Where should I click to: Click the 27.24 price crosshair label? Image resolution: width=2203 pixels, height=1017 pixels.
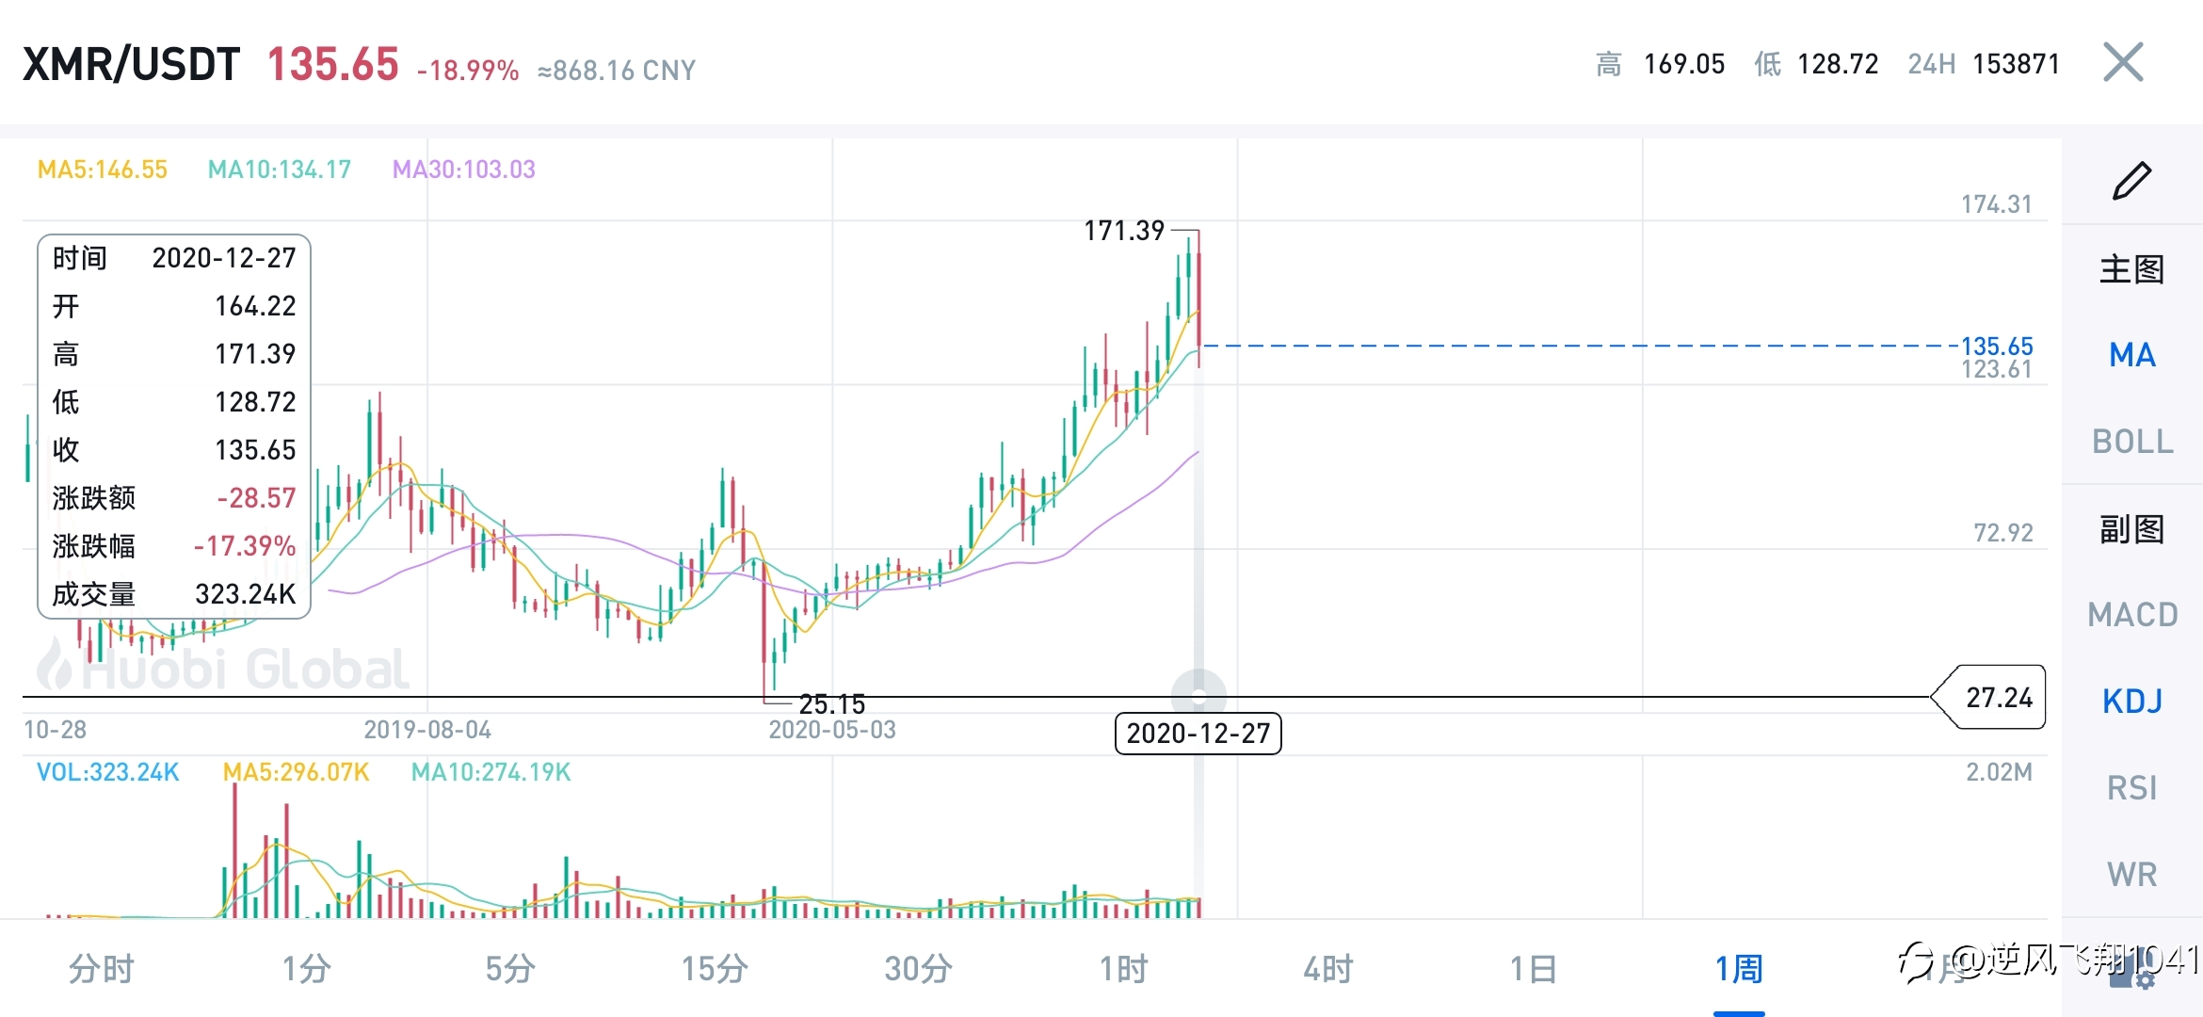click(1988, 697)
